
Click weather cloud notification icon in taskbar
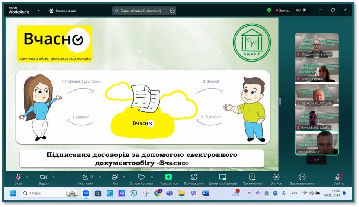236,193
